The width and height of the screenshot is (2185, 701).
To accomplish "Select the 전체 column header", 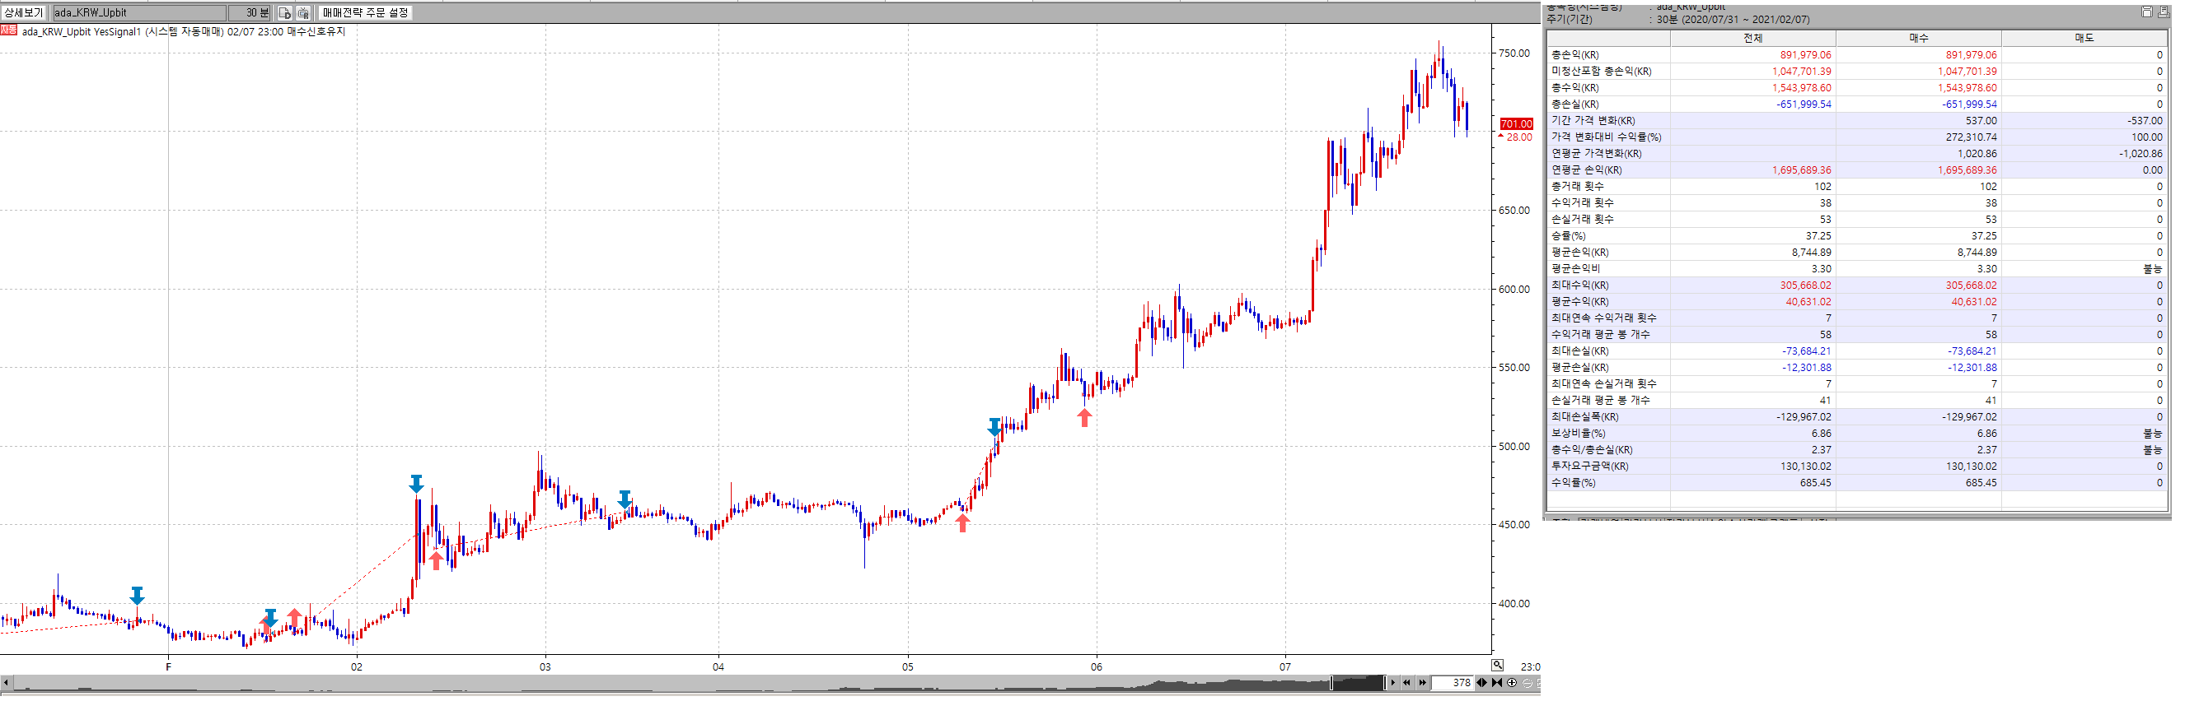I will [1752, 38].
